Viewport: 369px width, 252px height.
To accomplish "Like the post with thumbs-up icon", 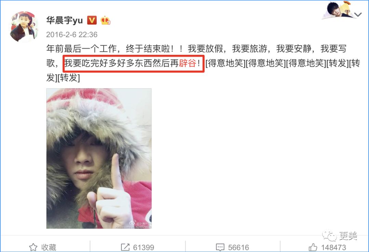I will pos(313,247).
